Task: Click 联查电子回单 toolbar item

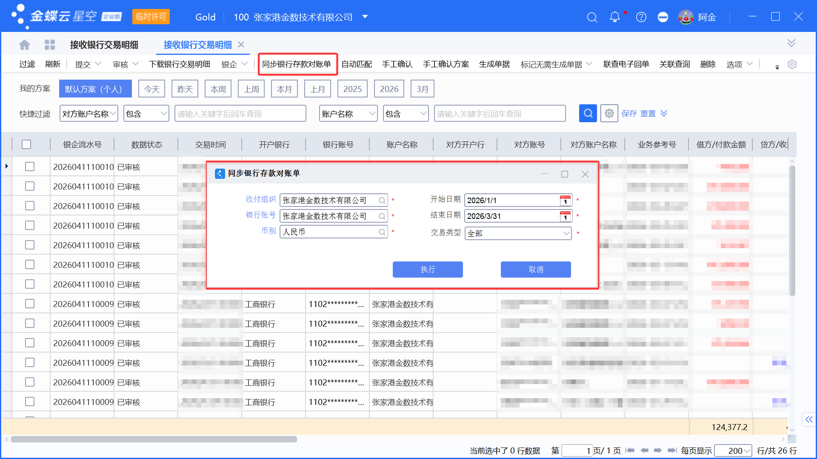Action: [626, 64]
